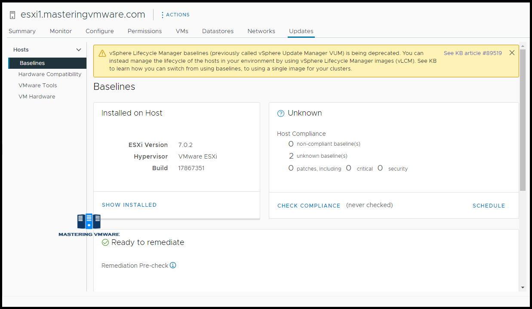Select the Updates tab
The height and width of the screenshot is (309, 532).
(x=301, y=31)
